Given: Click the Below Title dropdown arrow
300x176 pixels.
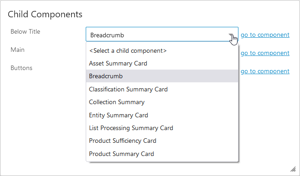Looking at the screenshot, I should [x=231, y=35].
